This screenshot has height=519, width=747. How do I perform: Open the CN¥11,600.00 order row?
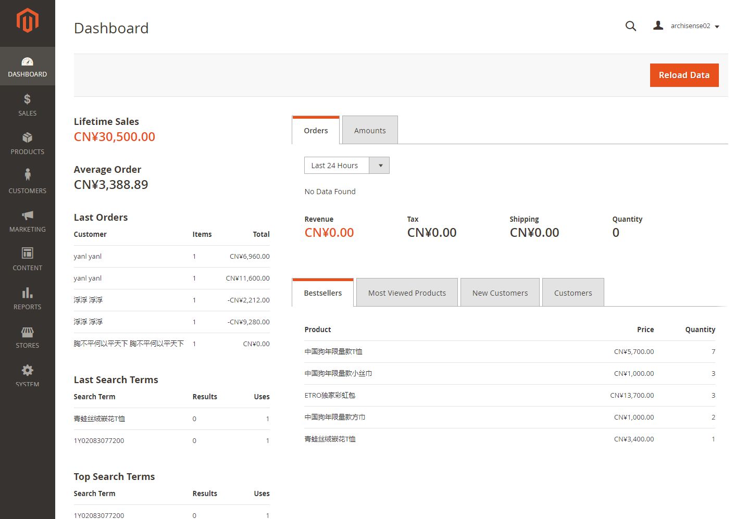[171, 279]
